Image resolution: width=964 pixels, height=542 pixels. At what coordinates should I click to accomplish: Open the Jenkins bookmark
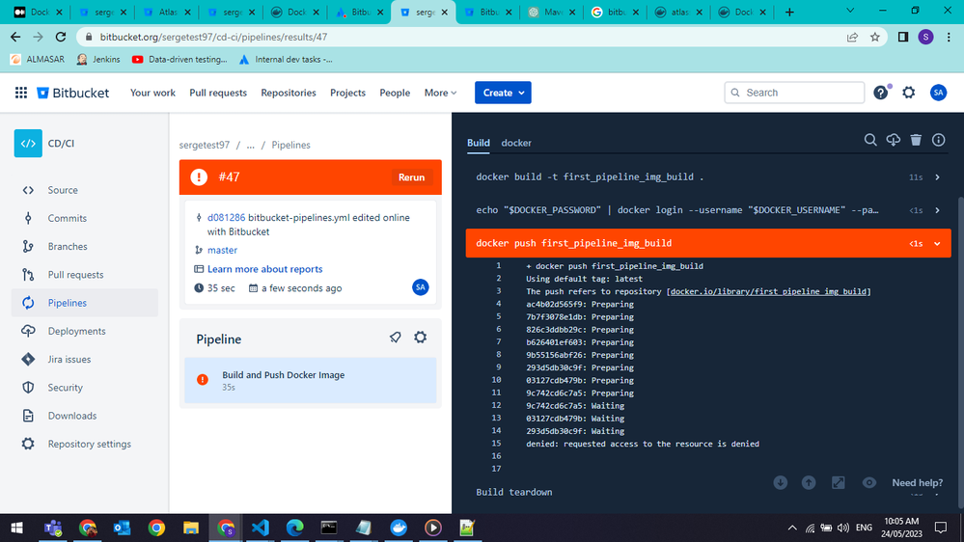coord(98,60)
